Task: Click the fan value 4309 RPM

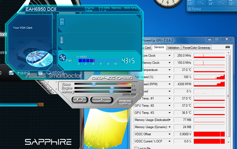Action: click(183, 84)
